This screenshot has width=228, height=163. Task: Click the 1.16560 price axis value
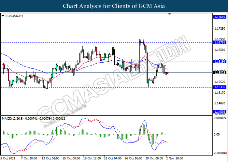click(220, 50)
